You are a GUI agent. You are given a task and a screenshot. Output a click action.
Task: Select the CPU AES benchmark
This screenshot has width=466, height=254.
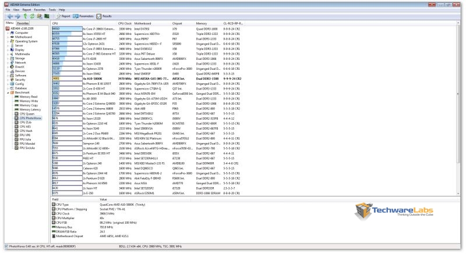tap(25, 127)
